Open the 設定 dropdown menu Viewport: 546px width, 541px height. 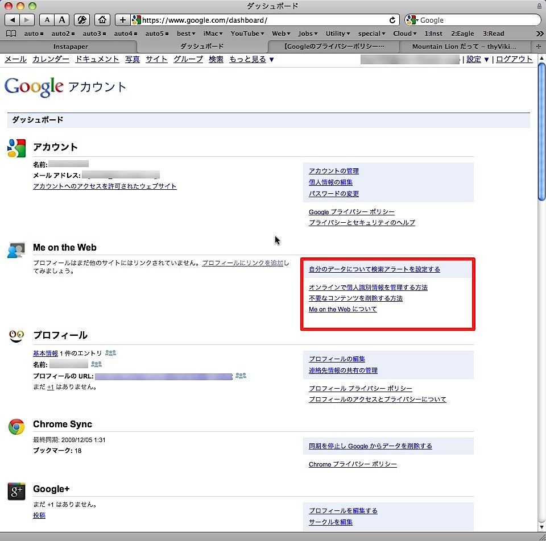[x=477, y=59]
